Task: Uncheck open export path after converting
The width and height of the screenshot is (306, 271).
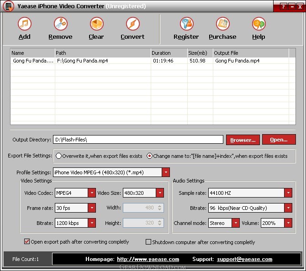Action: point(27,241)
